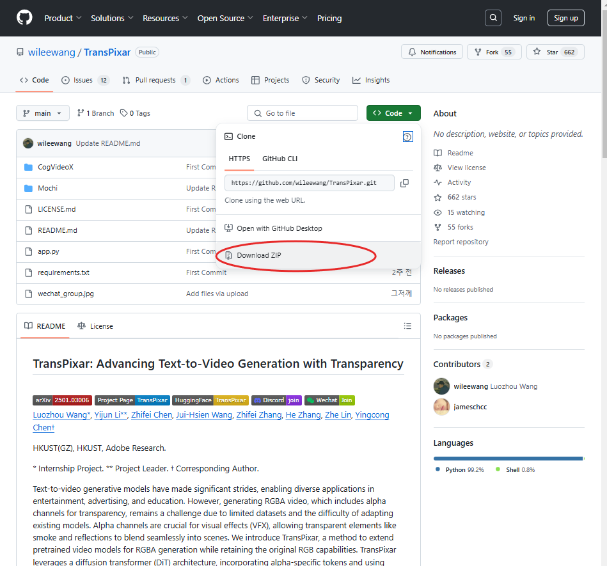Click the clone URL text field
This screenshot has height=566, width=607.
(310, 183)
